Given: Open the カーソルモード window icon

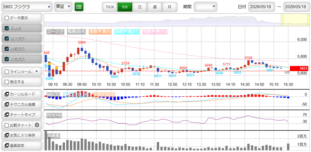Looking at the screenshot, I should 7,94.
